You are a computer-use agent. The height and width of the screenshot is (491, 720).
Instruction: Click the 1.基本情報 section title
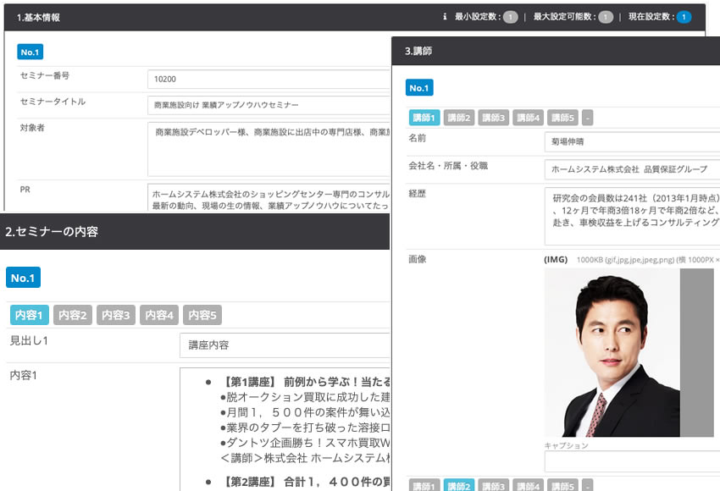click(39, 18)
